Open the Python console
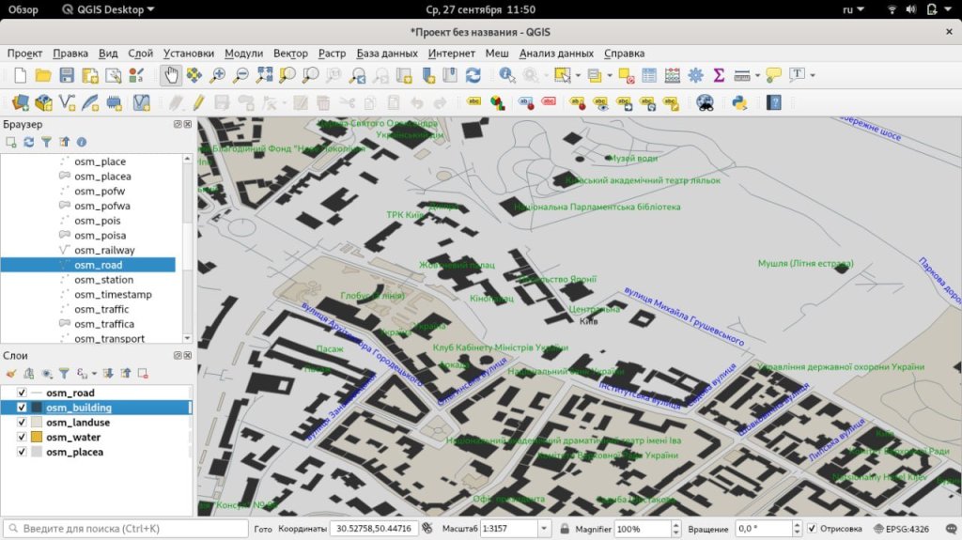This screenshot has height=540, width=962. [x=739, y=102]
